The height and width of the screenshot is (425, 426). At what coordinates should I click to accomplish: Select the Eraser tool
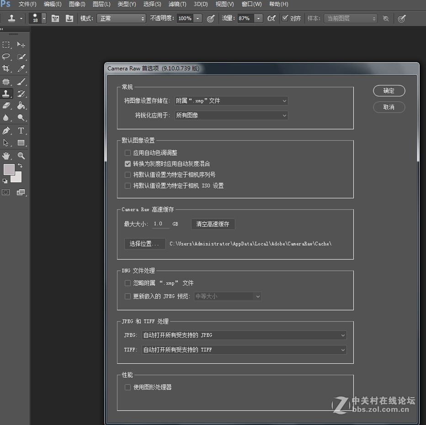6,106
